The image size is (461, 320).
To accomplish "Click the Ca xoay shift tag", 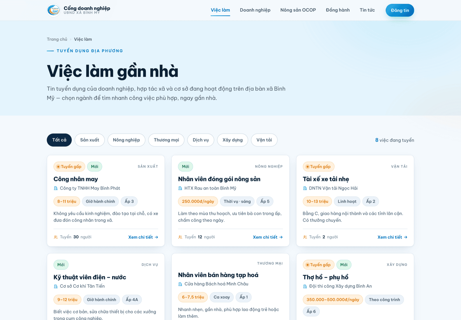I will (222, 297).
